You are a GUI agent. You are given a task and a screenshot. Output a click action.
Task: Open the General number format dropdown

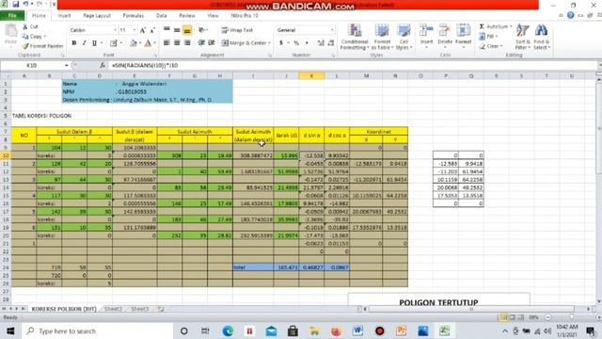(332, 30)
